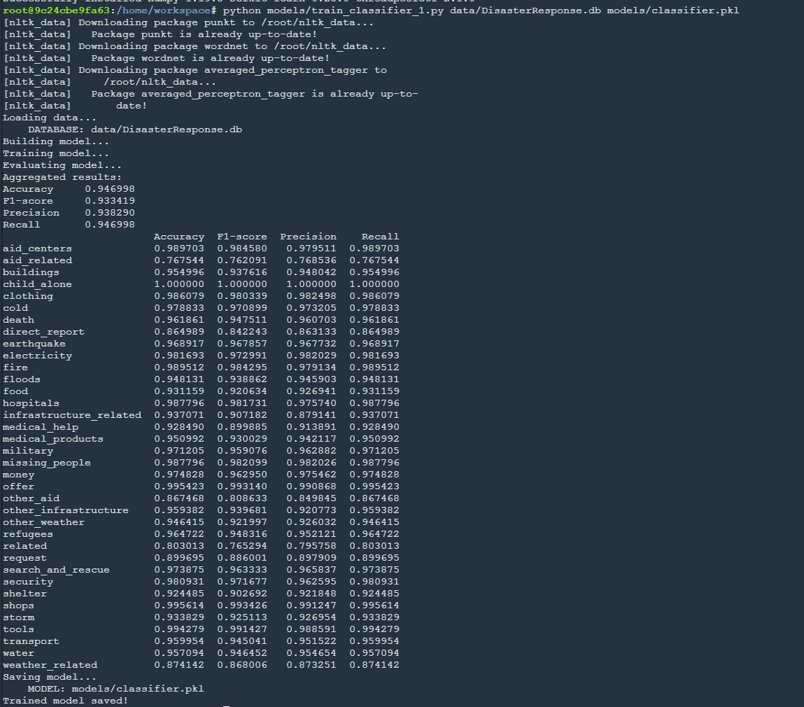The image size is (804, 707).
Task: Click the 'offer' row label
Action: pos(18,486)
